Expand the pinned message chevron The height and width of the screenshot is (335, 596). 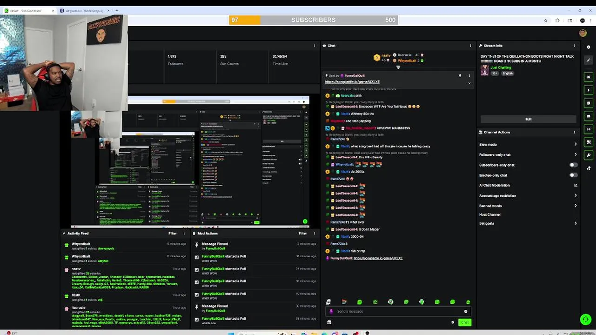[469, 83]
